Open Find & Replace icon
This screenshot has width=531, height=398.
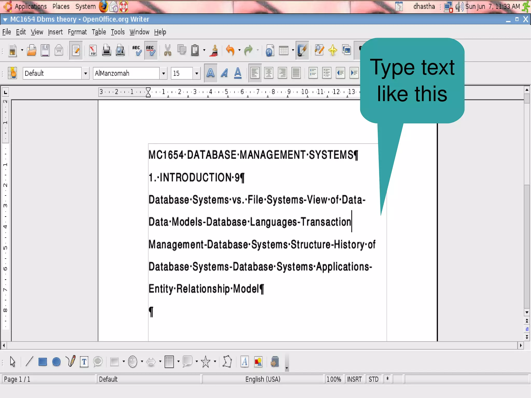pyautogui.click(x=319, y=50)
